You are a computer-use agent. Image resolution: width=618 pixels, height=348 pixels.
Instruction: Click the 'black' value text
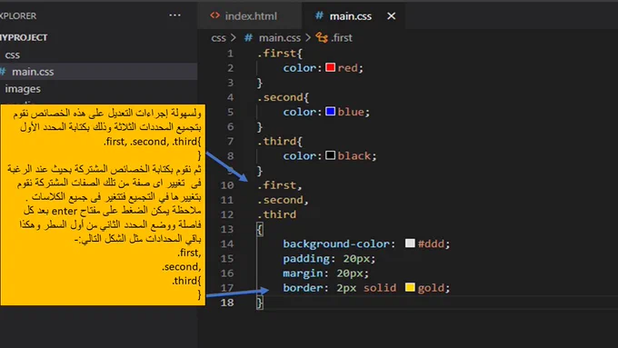354,156
